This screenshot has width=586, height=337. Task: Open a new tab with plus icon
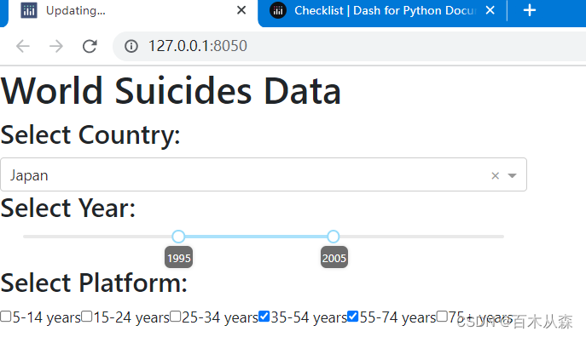(529, 10)
